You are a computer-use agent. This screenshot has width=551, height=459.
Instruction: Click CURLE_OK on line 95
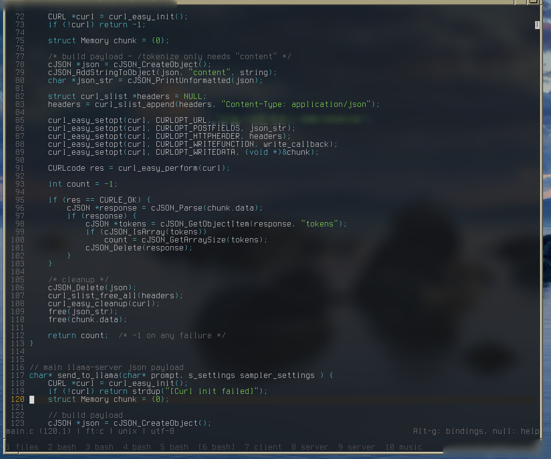[118, 200]
